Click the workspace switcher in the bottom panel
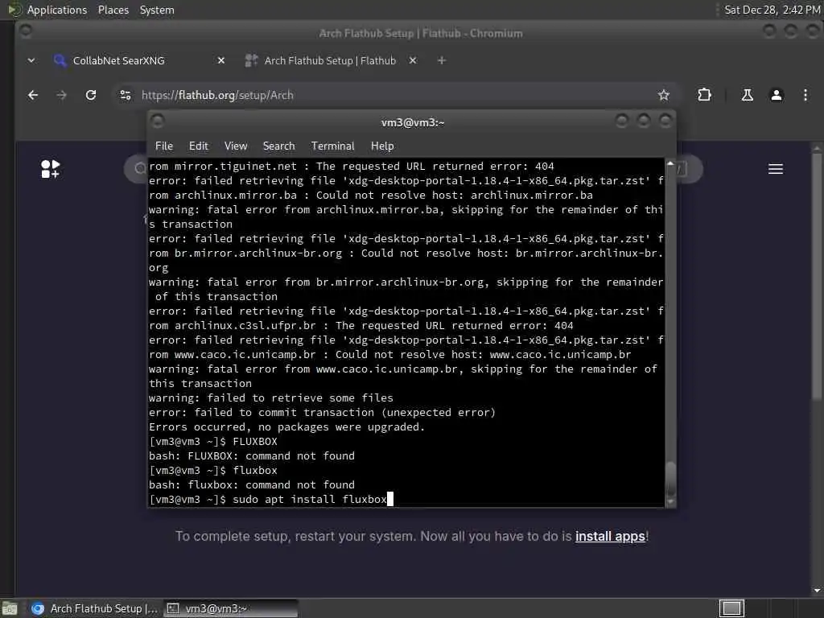The width and height of the screenshot is (824, 618). [731, 608]
